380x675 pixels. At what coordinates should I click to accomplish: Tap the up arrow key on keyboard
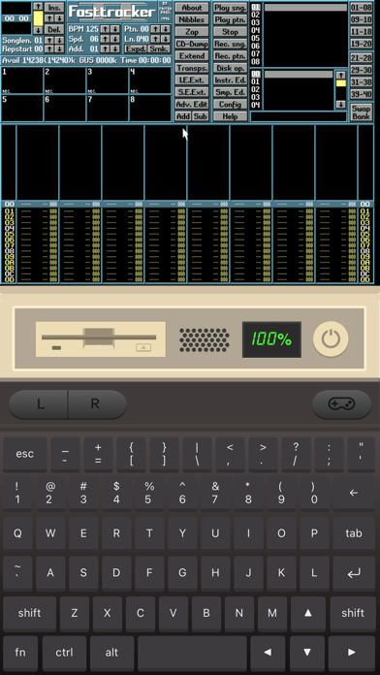click(x=307, y=613)
